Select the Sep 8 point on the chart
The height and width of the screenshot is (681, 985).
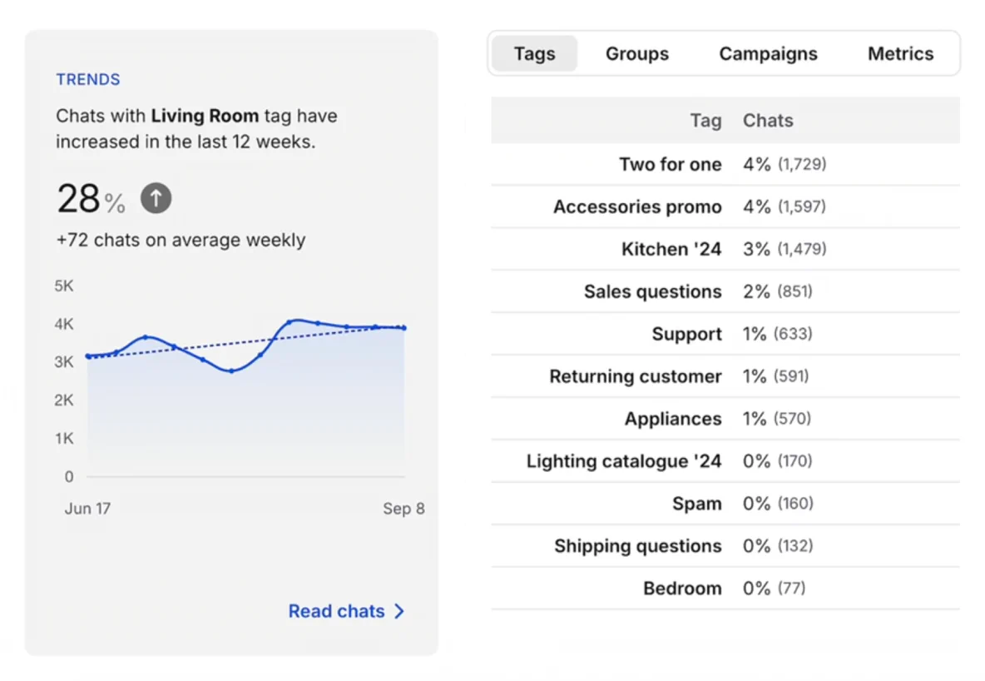[403, 327]
